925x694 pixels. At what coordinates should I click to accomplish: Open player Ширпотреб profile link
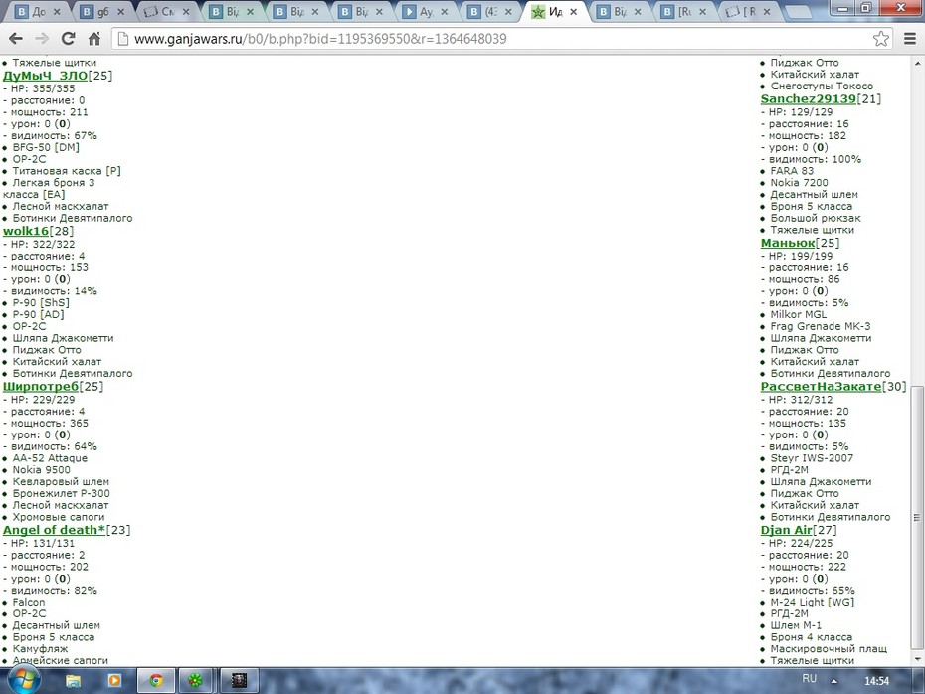[x=41, y=386]
